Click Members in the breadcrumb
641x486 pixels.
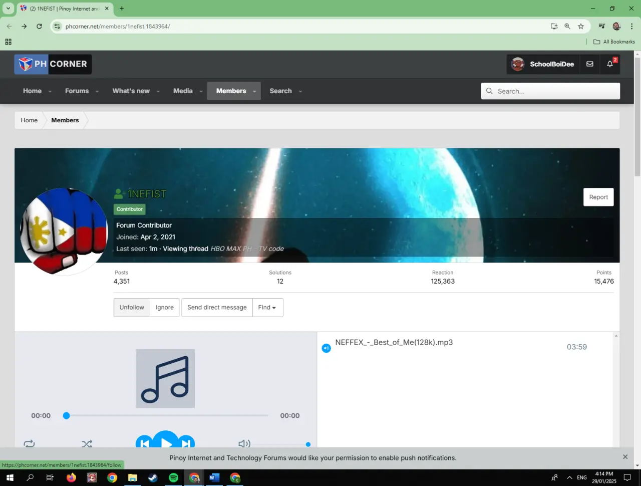click(65, 120)
